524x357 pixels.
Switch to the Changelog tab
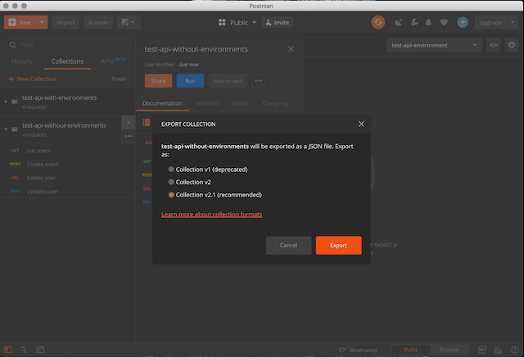pos(275,103)
